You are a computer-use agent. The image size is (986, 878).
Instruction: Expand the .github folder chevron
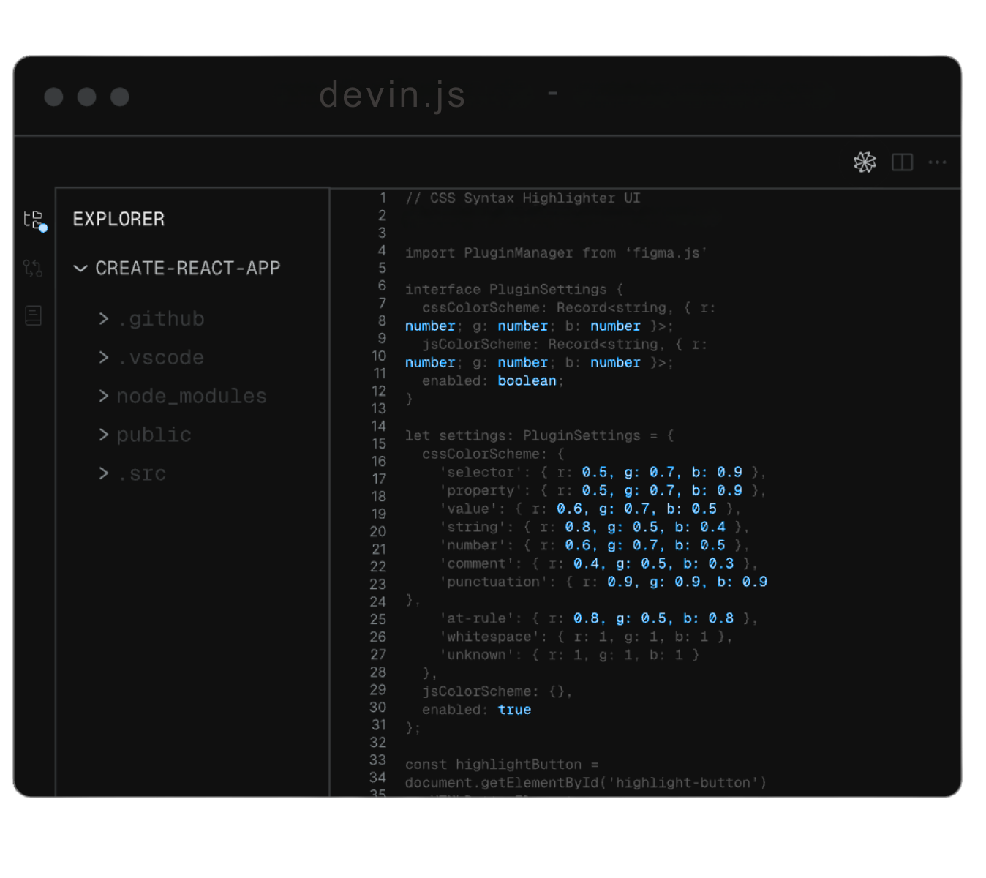104,318
